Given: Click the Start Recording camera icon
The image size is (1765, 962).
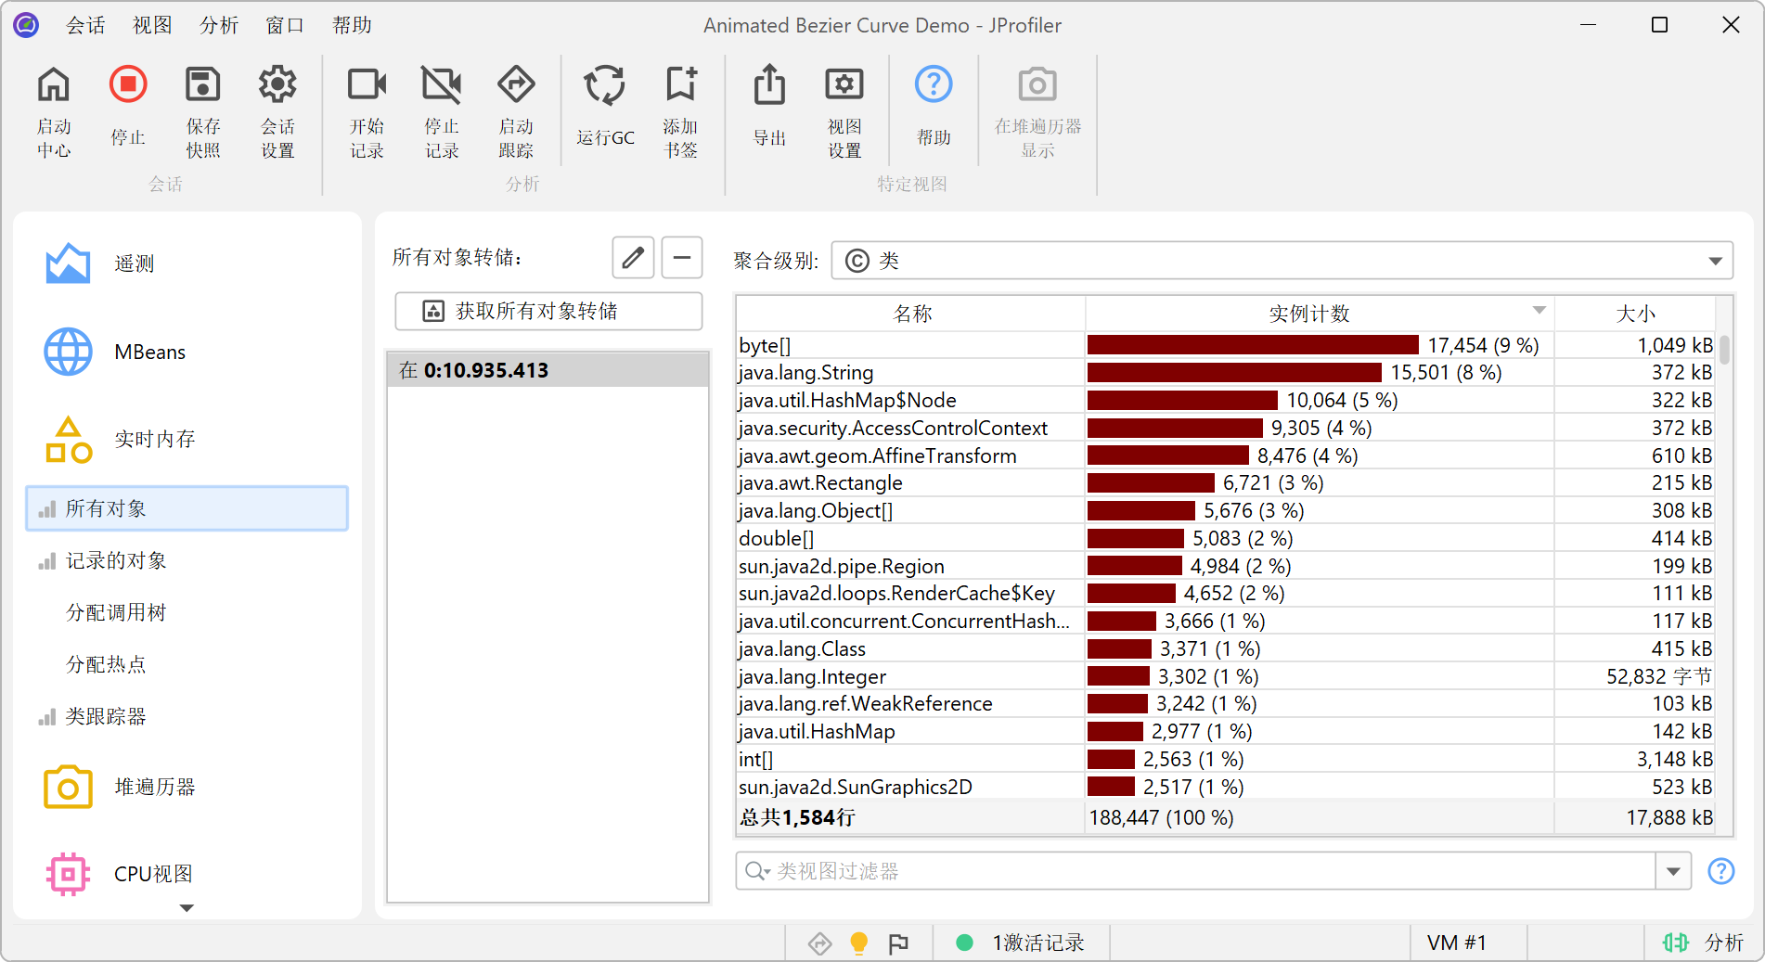Looking at the screenshot, I should coord(367,85).
